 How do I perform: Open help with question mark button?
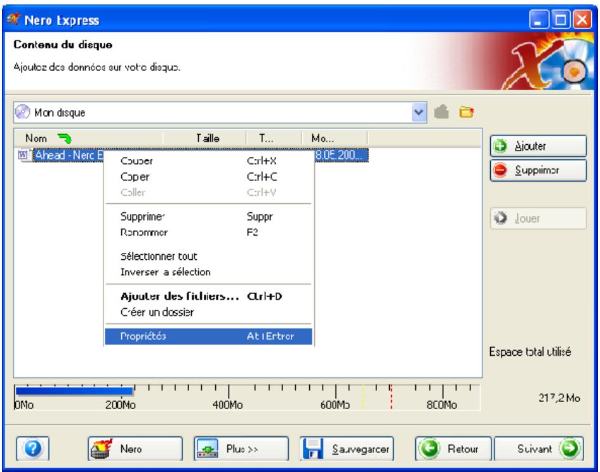33,448
